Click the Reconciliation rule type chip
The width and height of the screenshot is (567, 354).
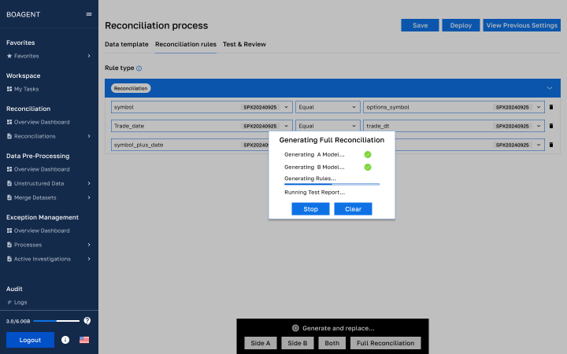131,88
